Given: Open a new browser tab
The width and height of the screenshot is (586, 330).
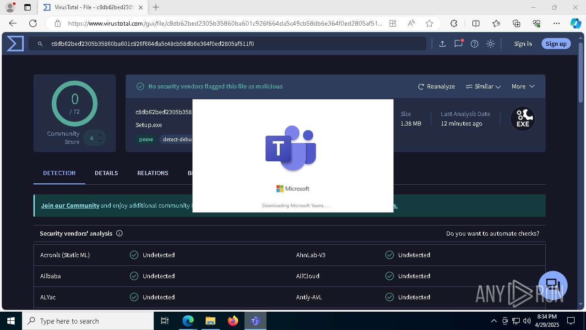Looking at the screenshot, I should (x=156, y=7).
